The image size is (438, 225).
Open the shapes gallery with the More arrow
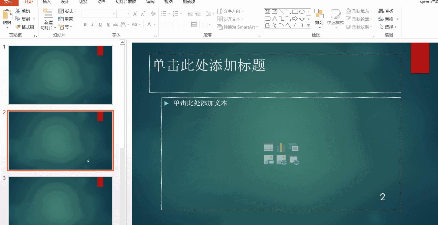[308, 26]
